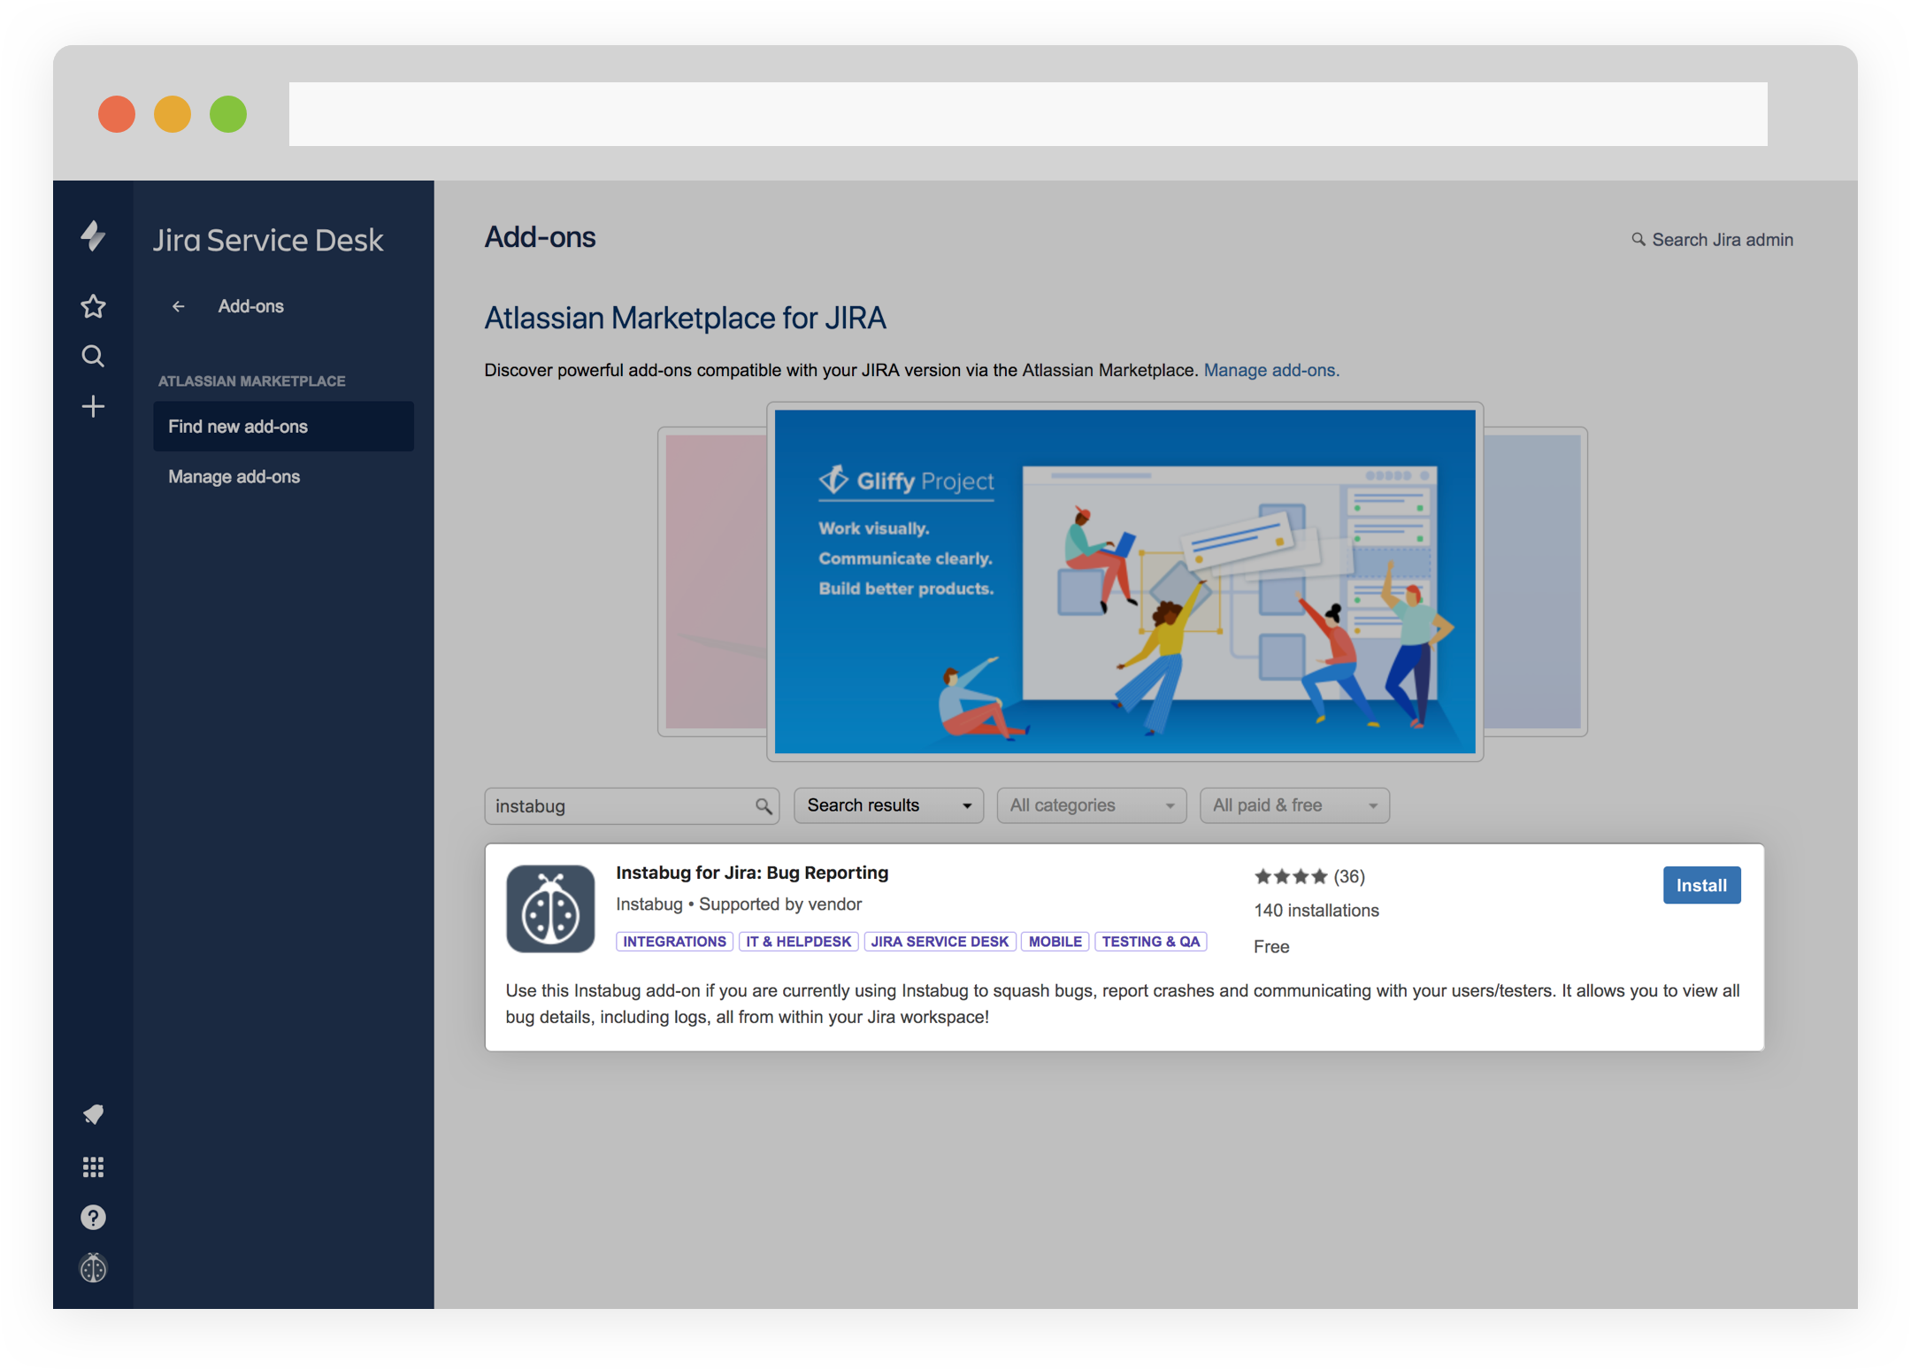Viewport: 1911px width, 1370px height.
Task: Open the user profile avatar icon
Action: pos(93,1268)
